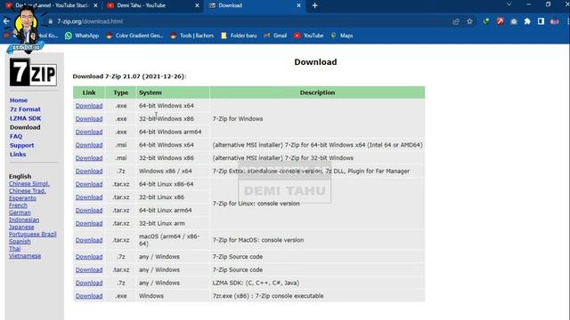Open the 7z Format sidebar link
Screen dimensions: 570x320
(25, 109)
